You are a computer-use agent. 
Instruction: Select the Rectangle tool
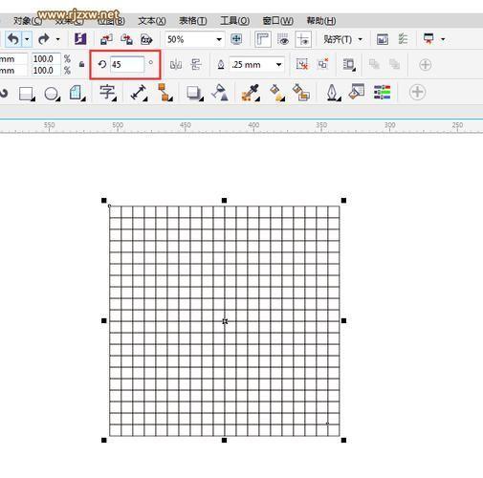[x=27, y=94]
